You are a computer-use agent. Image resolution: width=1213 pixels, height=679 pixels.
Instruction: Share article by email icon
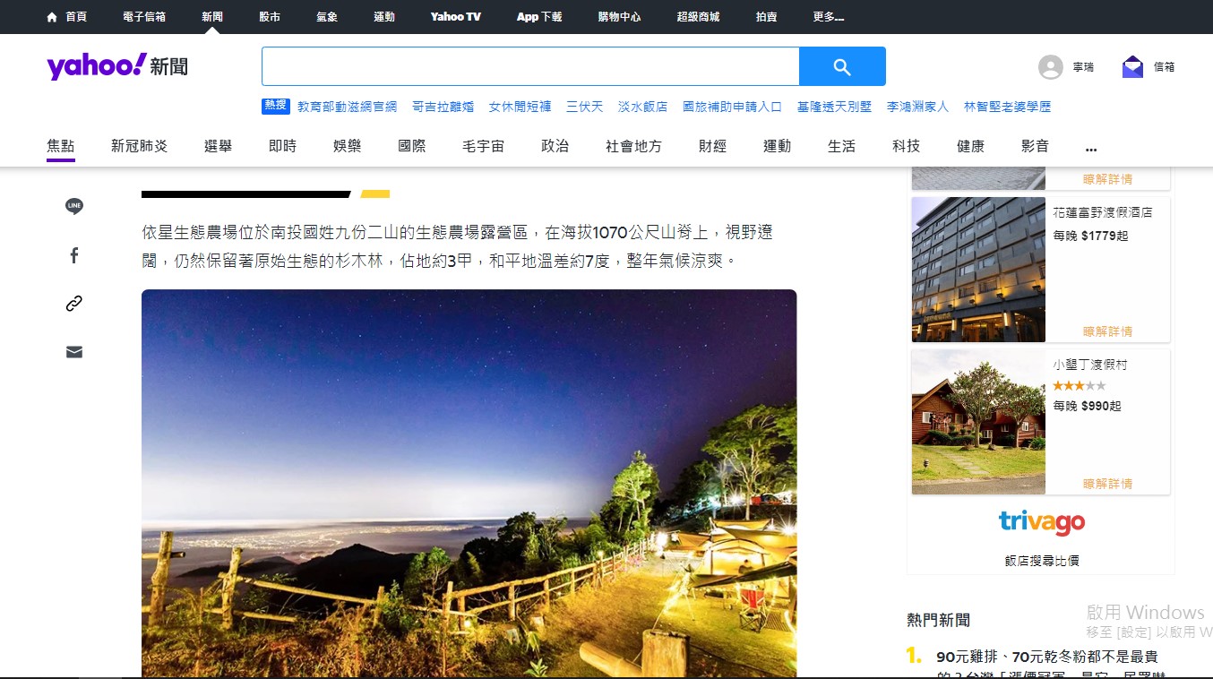[x=74, y=352]
